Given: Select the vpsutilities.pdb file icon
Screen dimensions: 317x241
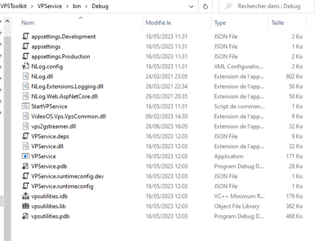Looking at the screenshot, I should coord(26,216).
